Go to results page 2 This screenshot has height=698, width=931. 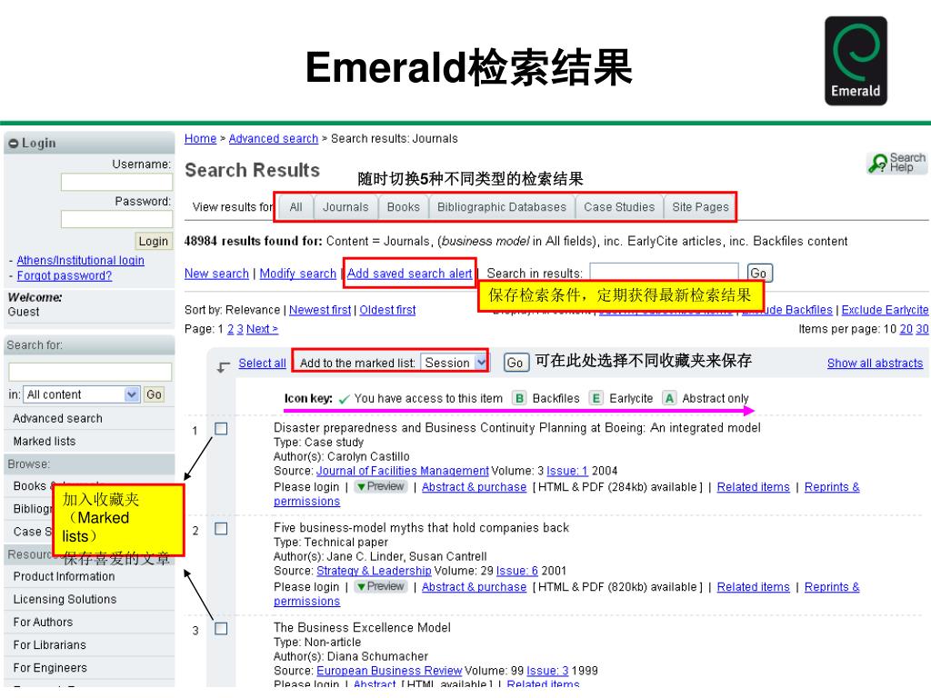[x=230, y=329]
